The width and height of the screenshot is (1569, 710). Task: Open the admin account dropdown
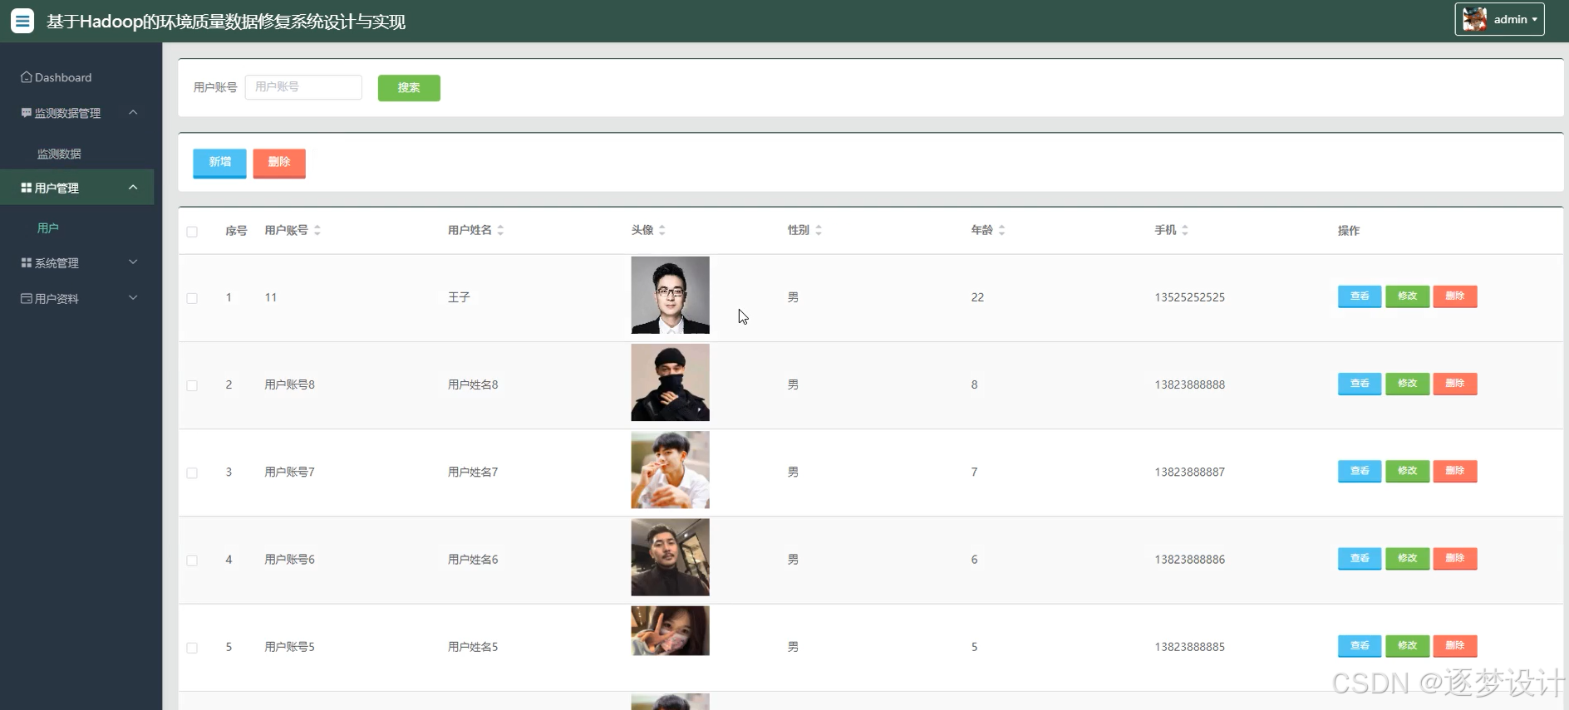[1499, 19]
